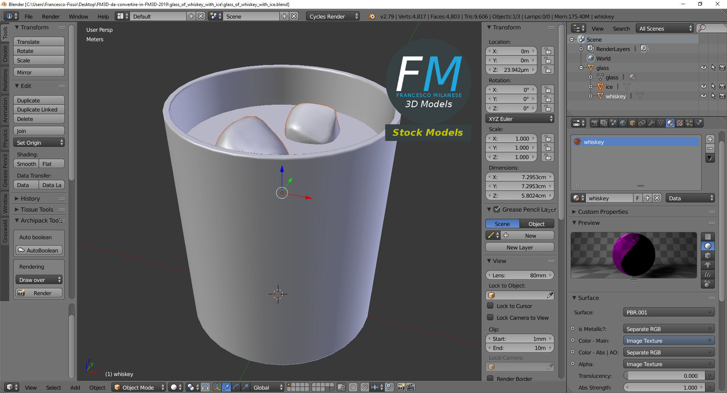Click the OpenGL render animation clapper icon
Image resolution: width=727 pixels, height=393 pixels.
point(410,387)
